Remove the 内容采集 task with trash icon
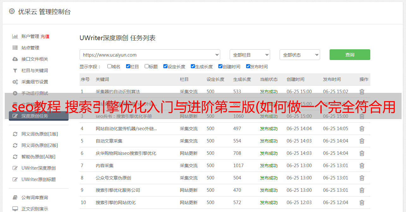 [362, 166]
